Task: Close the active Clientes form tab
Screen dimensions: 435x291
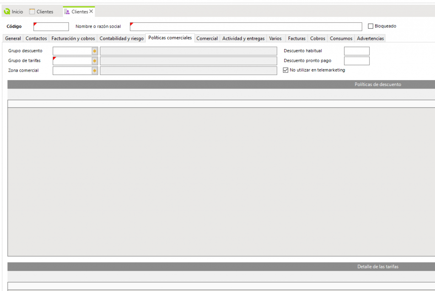Action: point(91,11)
